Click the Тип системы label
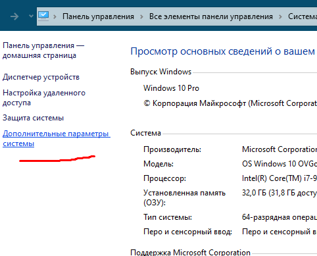Viewport: 317px width, 256px height. [168, 217]
